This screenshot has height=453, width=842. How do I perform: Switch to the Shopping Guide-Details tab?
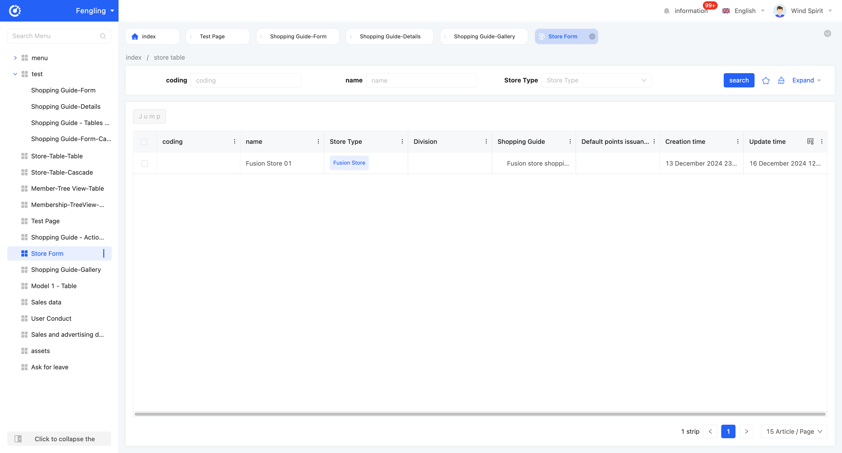coord(390,36)
